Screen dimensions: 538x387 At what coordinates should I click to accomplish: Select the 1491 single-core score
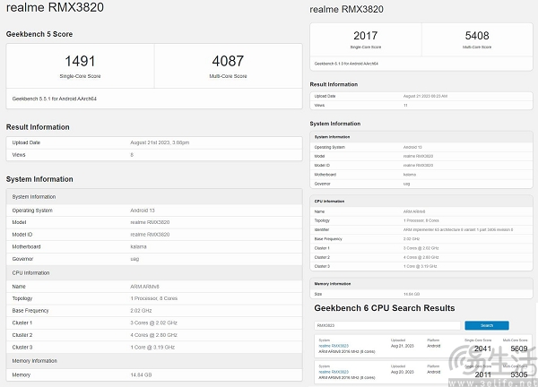(x=80, y=61)
